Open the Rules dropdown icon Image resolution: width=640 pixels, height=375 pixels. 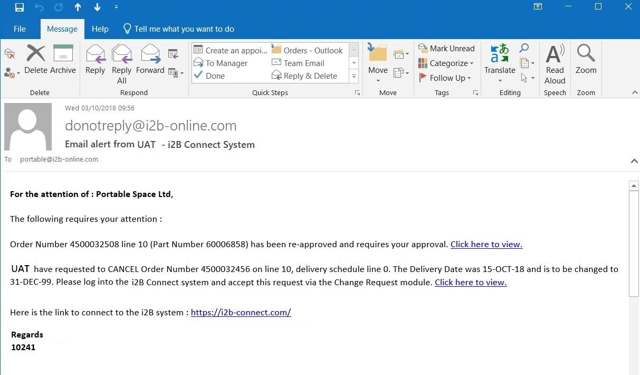coord(401,54)
